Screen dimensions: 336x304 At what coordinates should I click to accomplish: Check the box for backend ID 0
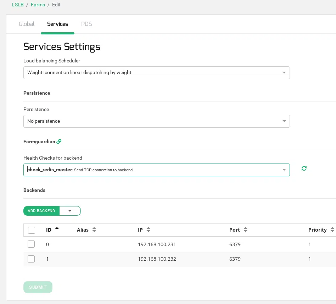coord(31,244)
